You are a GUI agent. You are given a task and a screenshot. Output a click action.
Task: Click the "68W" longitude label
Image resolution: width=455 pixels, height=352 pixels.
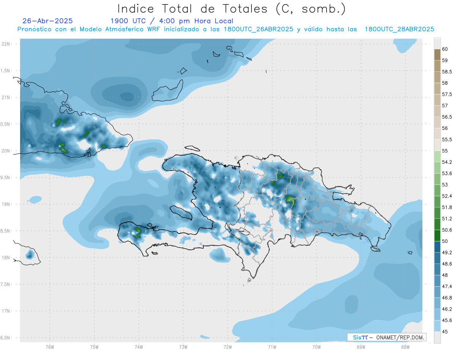point(405,347)
